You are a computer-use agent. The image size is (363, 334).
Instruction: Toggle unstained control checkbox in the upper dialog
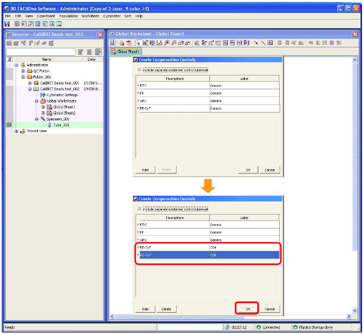click(x=140, y=70)
